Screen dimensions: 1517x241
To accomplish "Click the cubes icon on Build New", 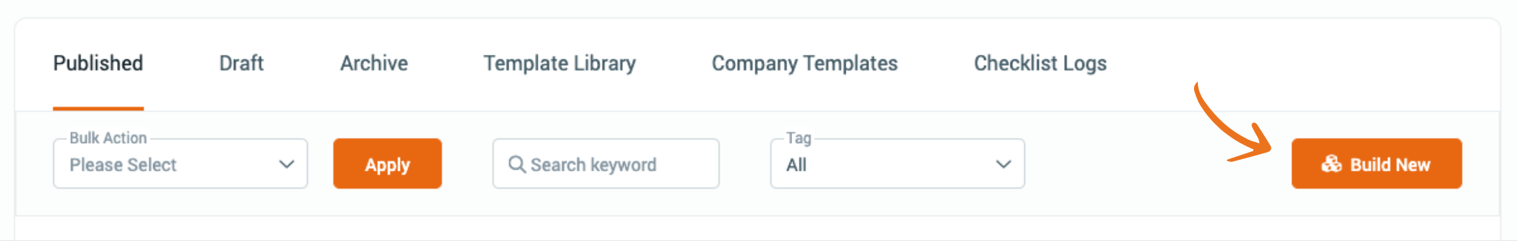I will point(1331,164).
